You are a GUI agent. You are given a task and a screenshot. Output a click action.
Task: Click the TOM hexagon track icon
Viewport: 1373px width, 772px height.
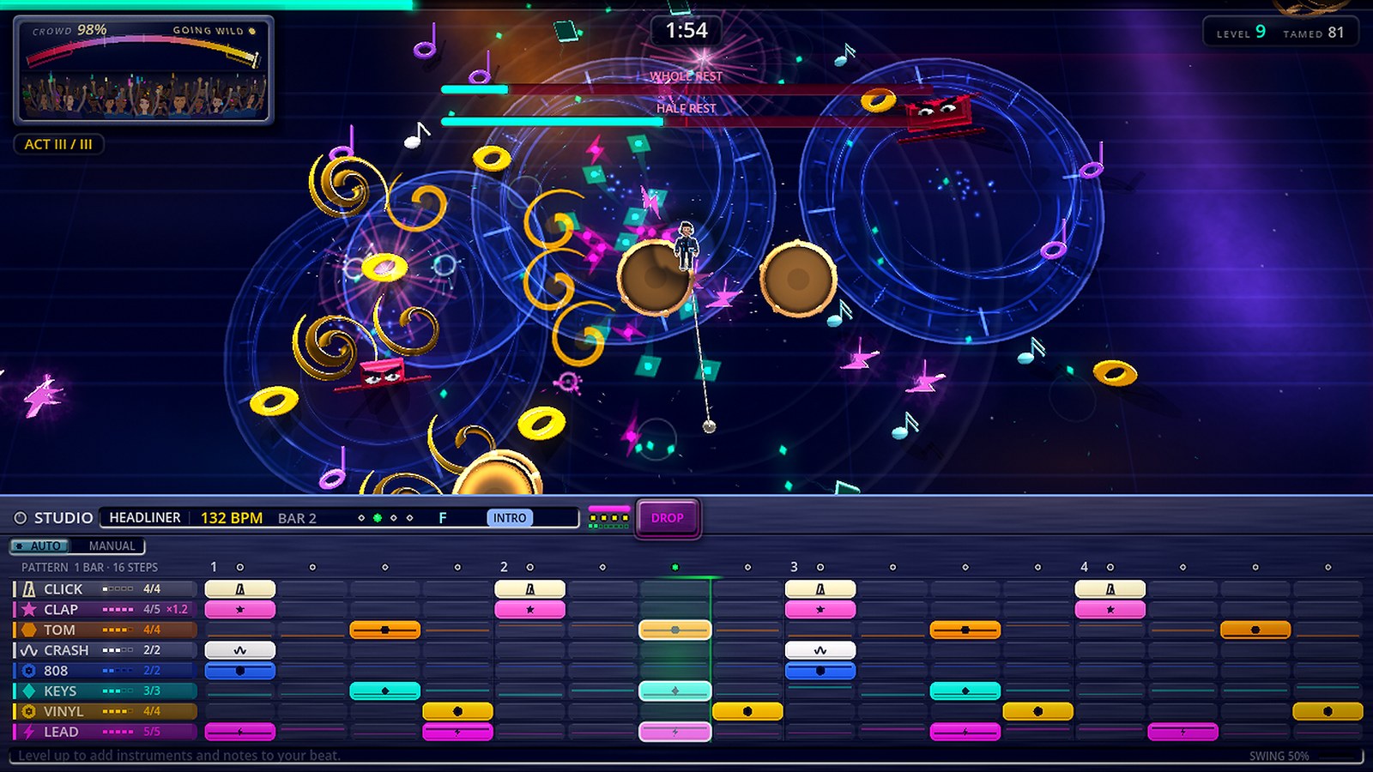pyautogui.click(x=29, y=630)
